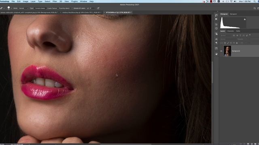Toggle the type layers filter icon
Viewport: 259px width, 145px height.
click(x=240, y=35)
